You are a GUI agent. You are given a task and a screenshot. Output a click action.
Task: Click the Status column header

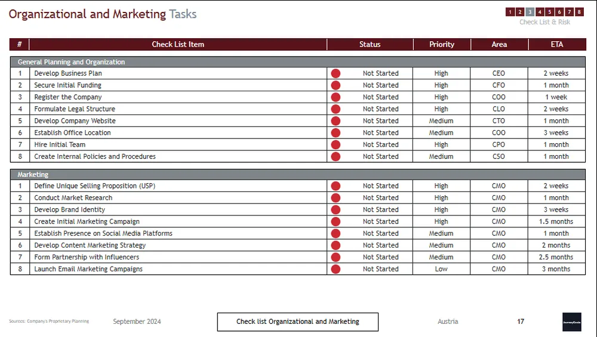point(370,44)
